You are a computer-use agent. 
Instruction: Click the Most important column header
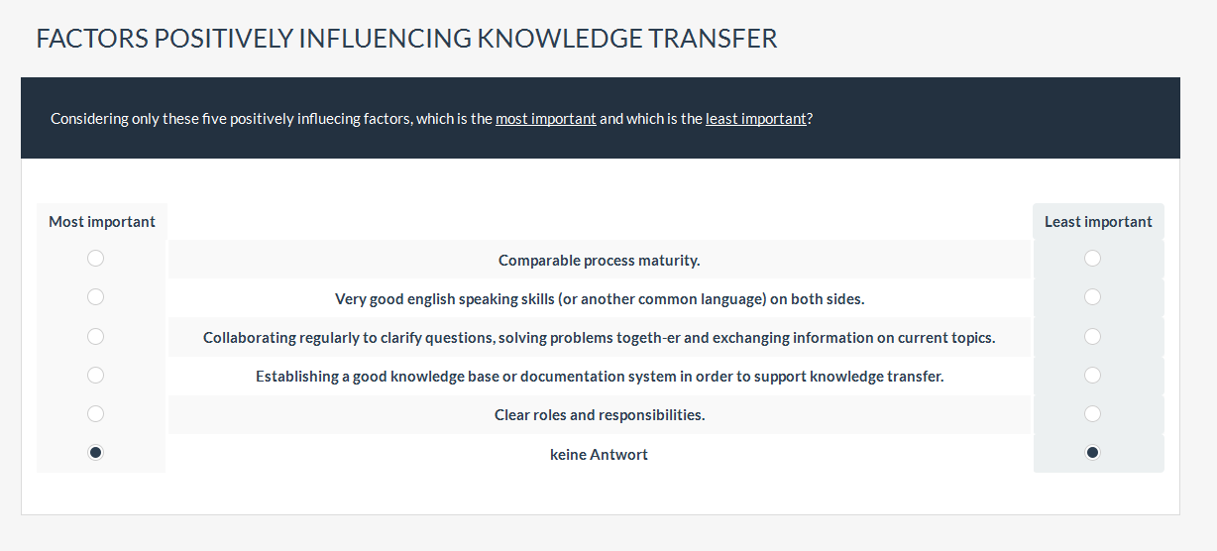click(x=102, y=222)
